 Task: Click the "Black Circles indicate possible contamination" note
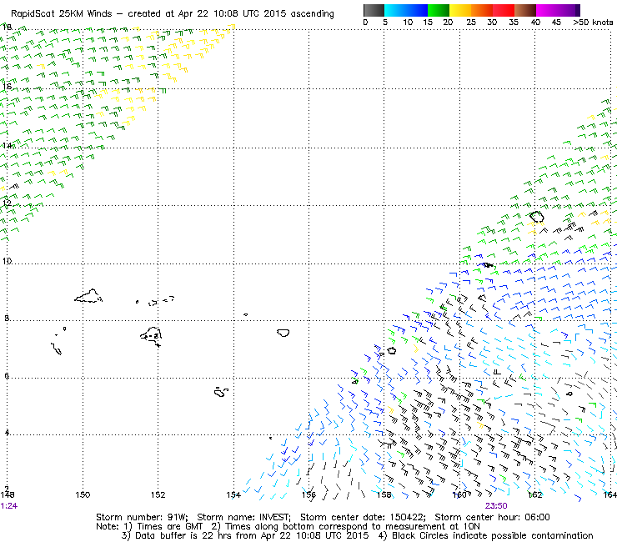tap(492, 535)
